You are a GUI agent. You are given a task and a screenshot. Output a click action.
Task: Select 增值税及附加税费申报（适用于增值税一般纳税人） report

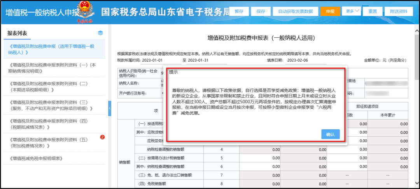tap(54, 49)
